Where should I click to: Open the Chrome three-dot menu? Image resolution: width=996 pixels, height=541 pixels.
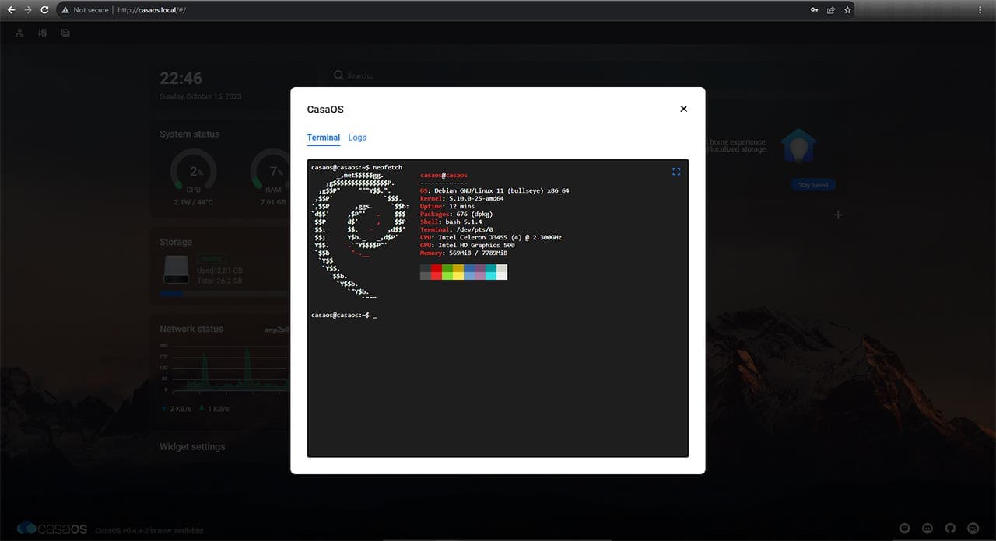pos(980,10)
